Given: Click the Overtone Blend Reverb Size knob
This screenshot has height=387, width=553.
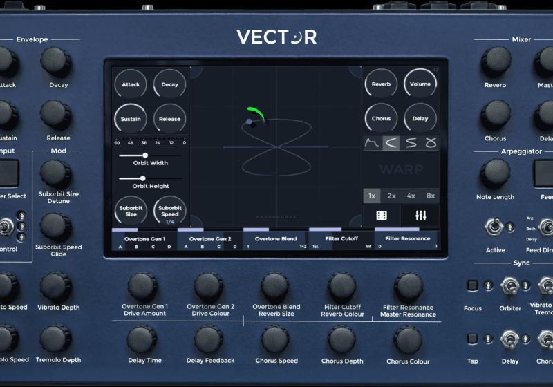Looking at the screenshot, I should pos(275,287).
